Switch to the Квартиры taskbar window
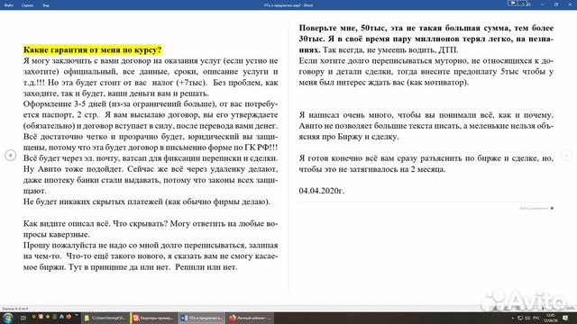577x324 pixels. point(153,318)
